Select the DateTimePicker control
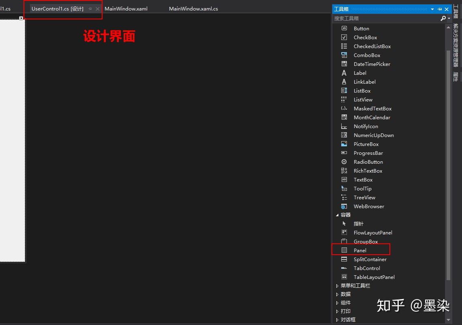 coord(371,64)
